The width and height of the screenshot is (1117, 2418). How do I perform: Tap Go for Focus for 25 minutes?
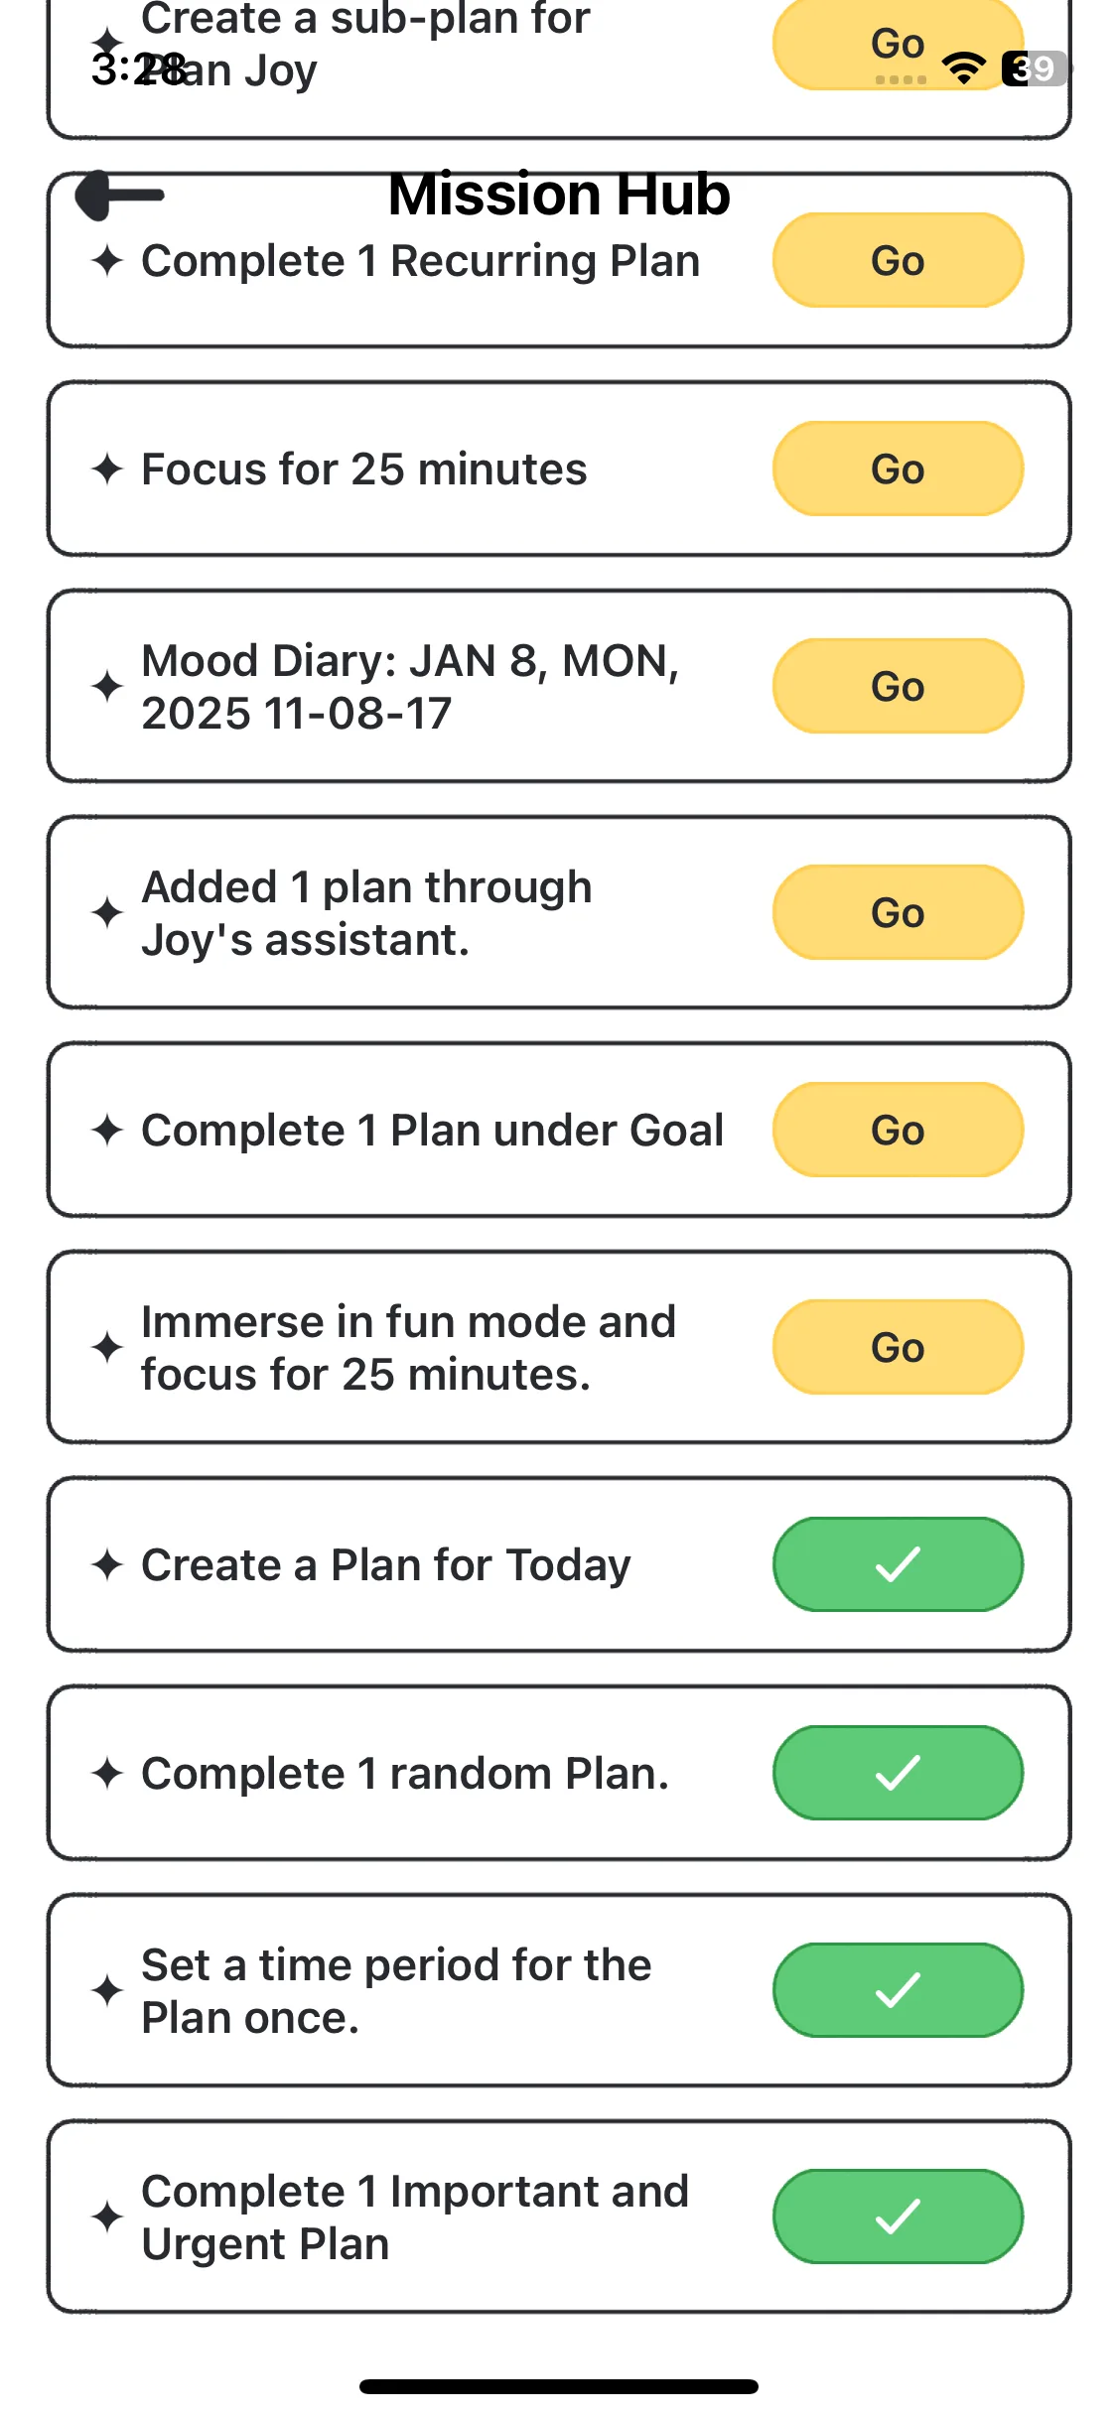pyautogui.click(x=898, y=470)
